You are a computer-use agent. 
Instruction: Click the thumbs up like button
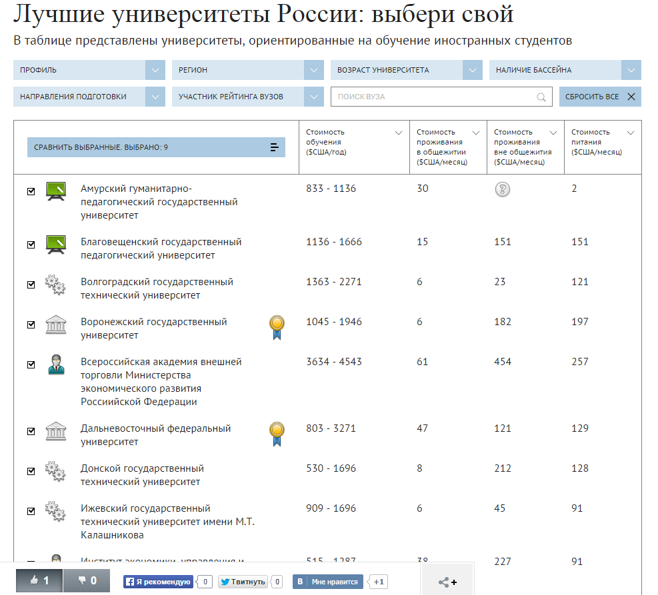coord(39,580)
